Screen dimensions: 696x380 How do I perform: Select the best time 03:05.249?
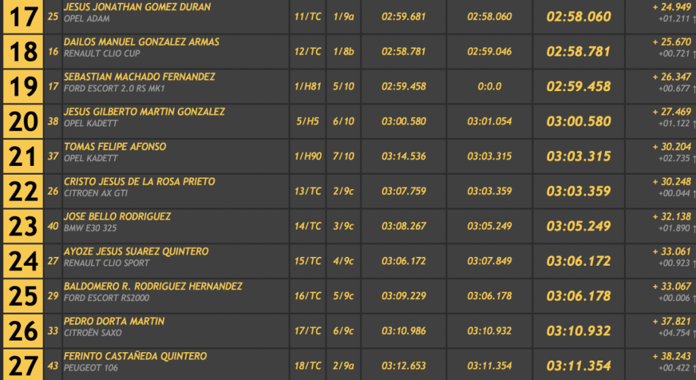pyautogui.click(x=578, y=226)
